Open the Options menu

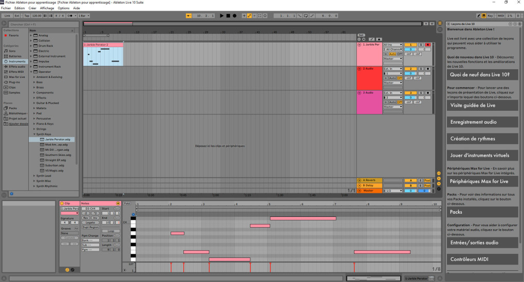[x=64, y=8]
